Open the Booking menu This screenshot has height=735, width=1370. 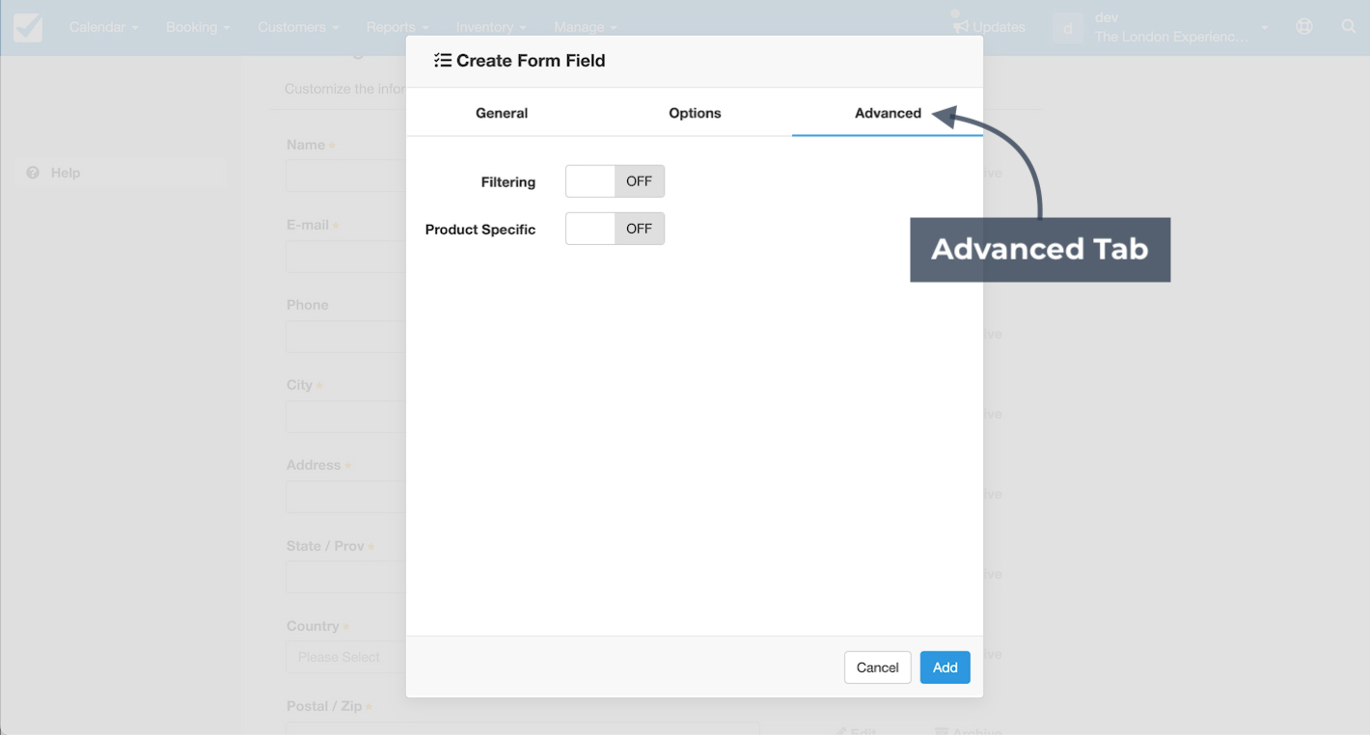coord(198,27)
